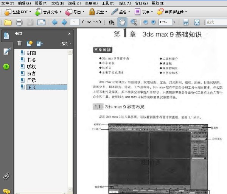Click the fit page icon
The image size is (227, 194).
click(197, 22)
